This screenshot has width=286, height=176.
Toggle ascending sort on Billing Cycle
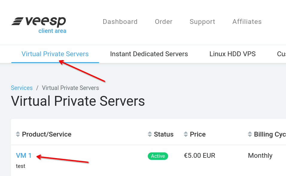pyautogui.click(x=250, y=133)
